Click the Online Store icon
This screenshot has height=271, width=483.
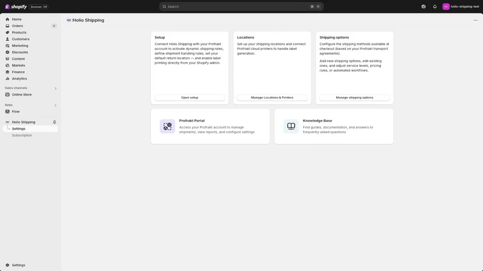(7, 95)
